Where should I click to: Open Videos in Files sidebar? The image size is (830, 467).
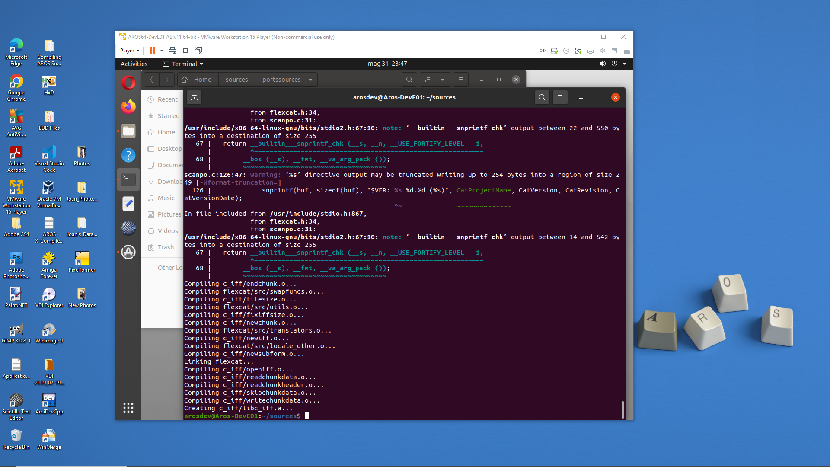coord(163,231)
